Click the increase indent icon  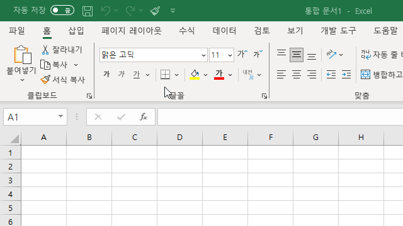(346, 75)
